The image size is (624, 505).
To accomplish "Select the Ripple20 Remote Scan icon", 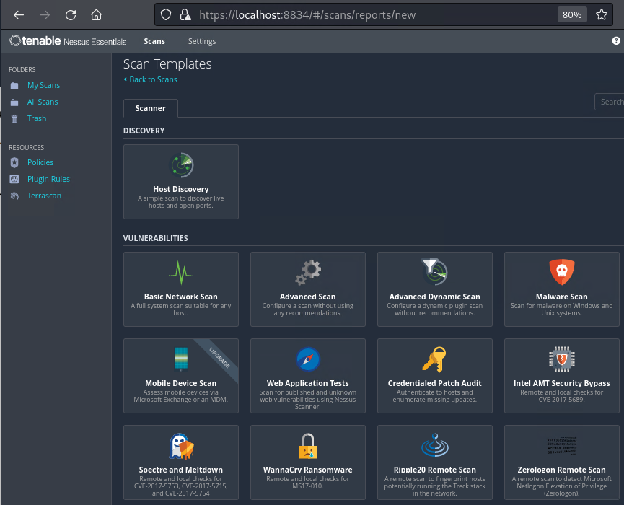I will tap(434, 446).
